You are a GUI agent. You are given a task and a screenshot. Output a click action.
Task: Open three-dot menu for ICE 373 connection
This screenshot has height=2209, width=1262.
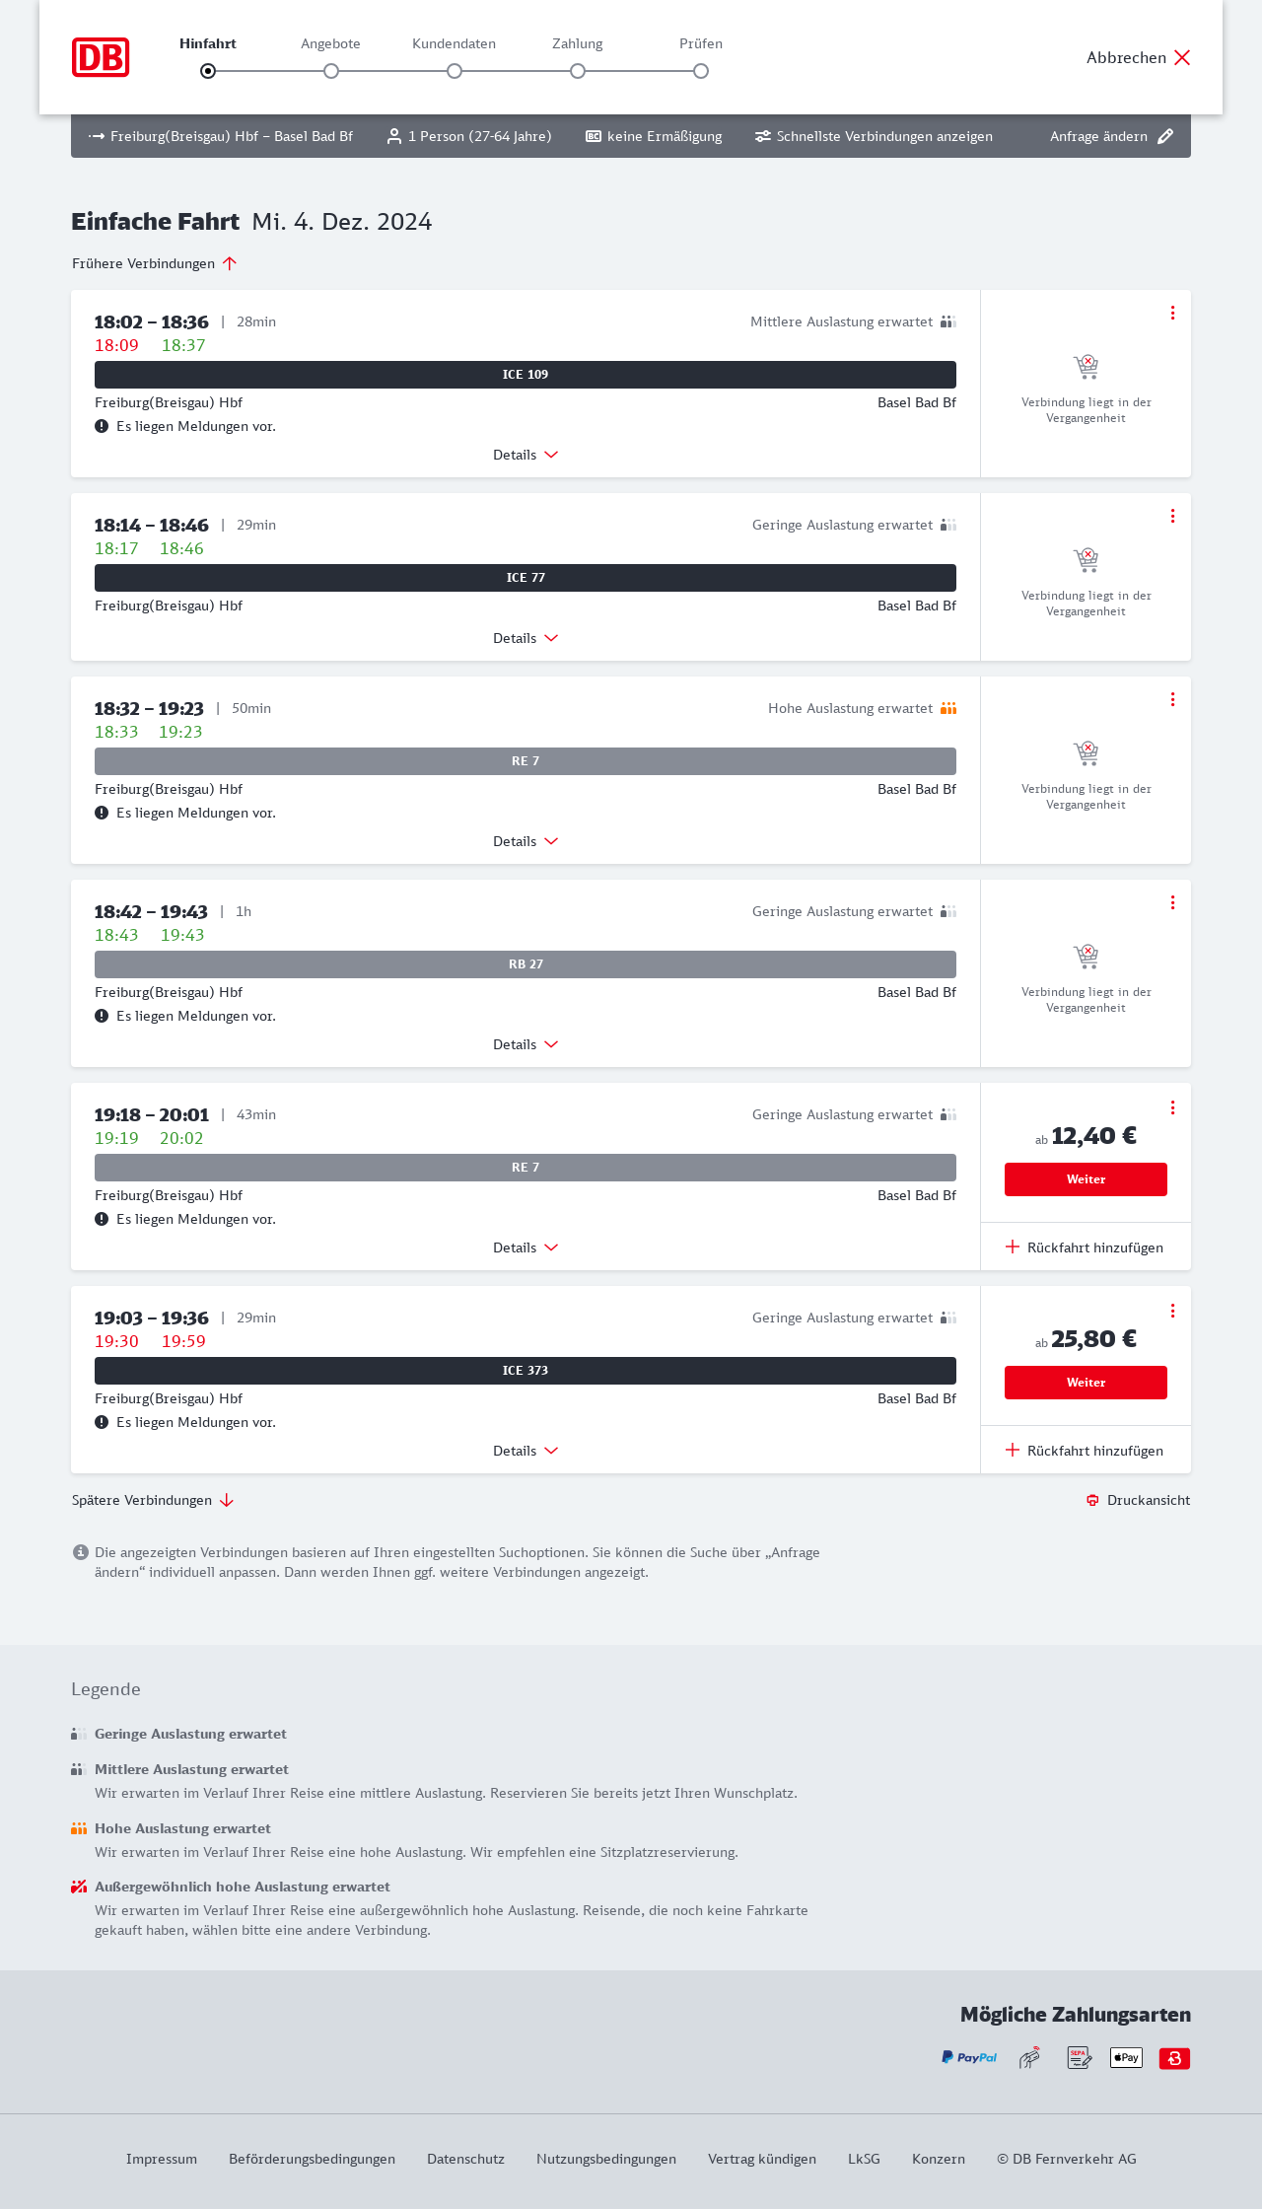1172,1311
